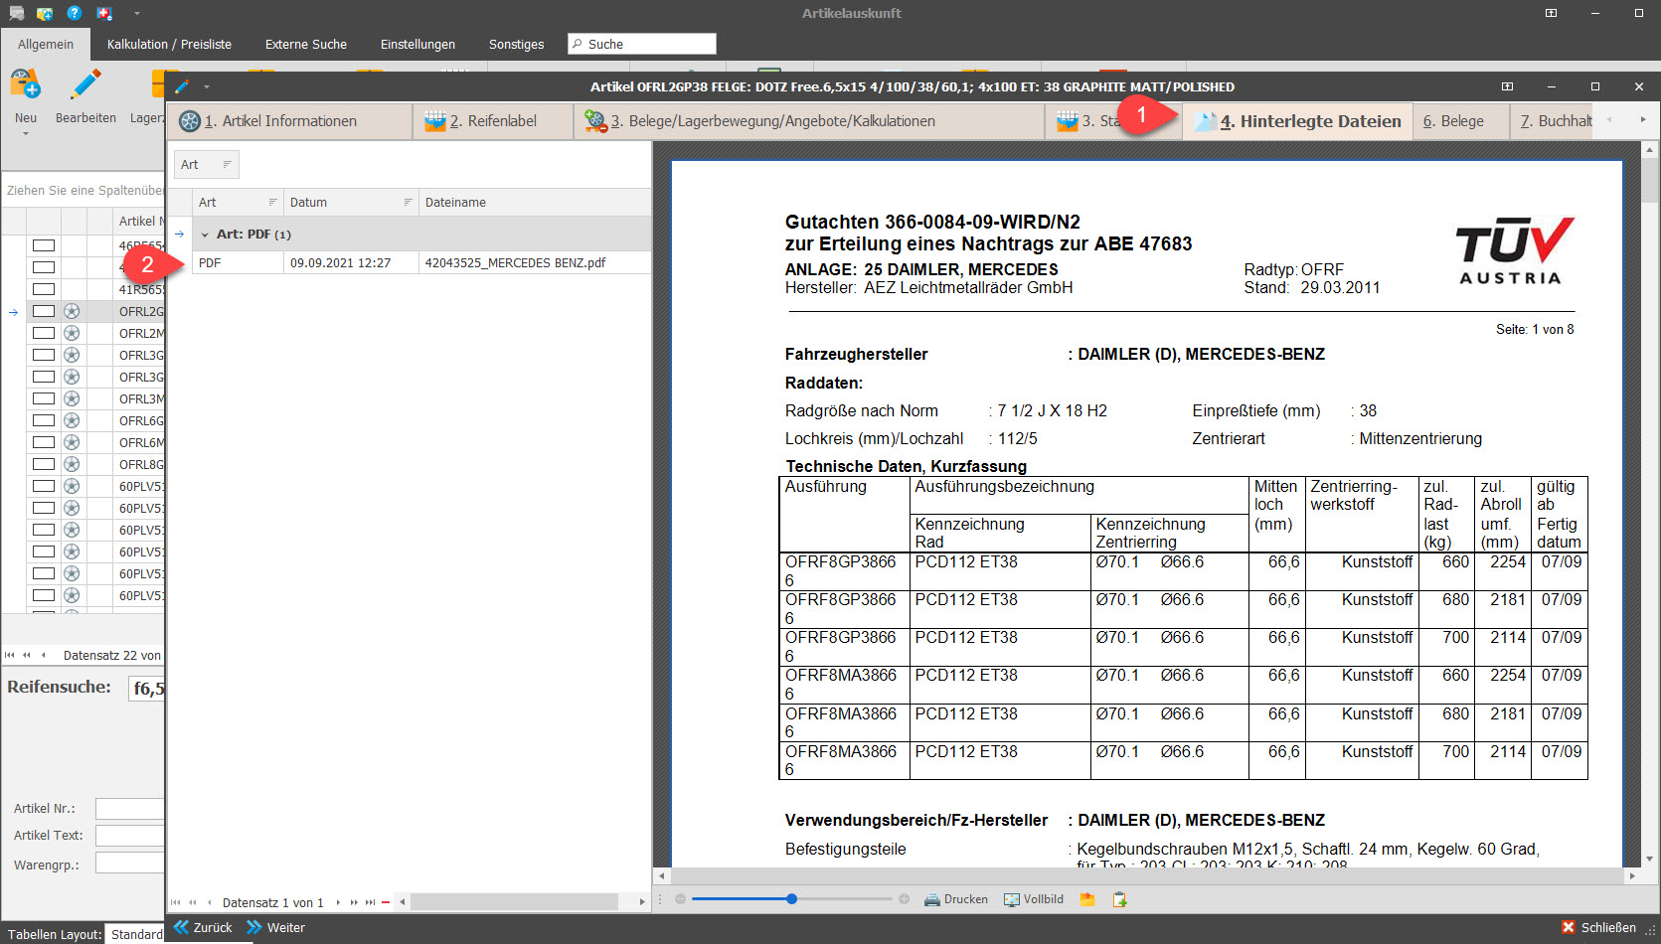This screenshot has width=1661, height=944.
Task: Click the Reifensuche input field
Action: tap(147, 688)
